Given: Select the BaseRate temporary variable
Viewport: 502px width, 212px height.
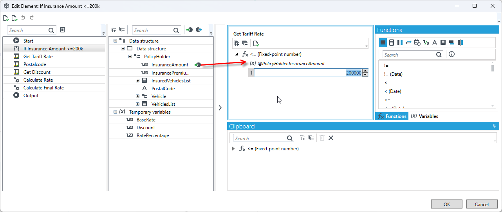Looking at the screenshot, I should 146,119.
